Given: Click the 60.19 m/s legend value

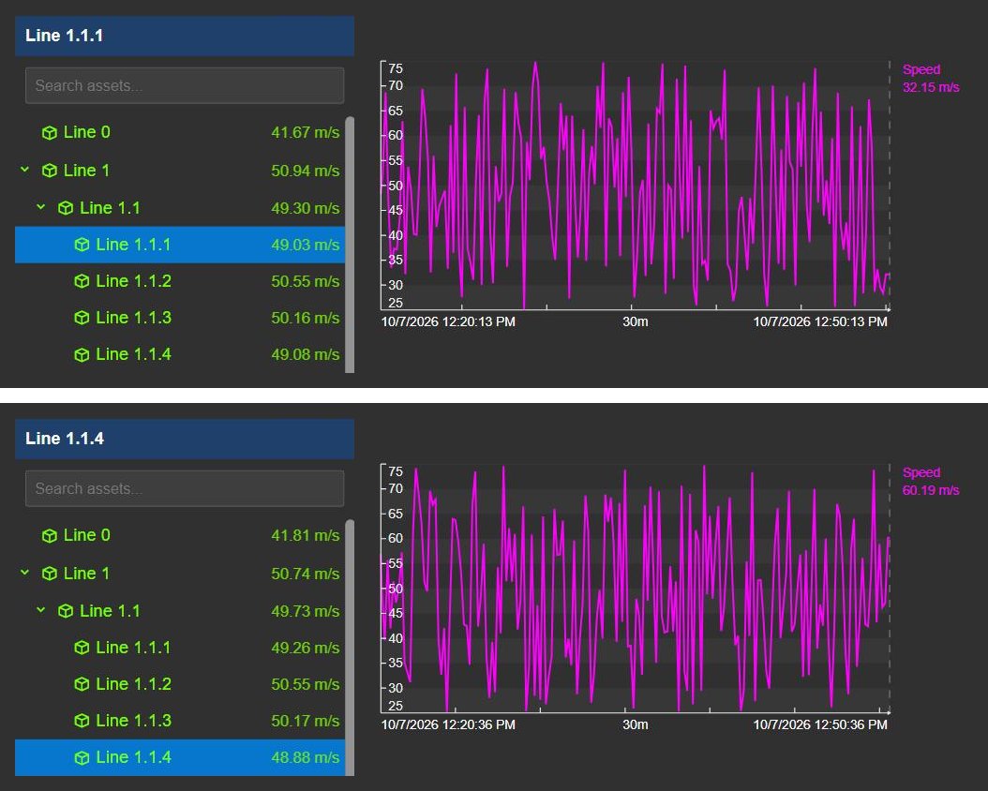Looking at the screenshot, I should click(x=931, y=490).
